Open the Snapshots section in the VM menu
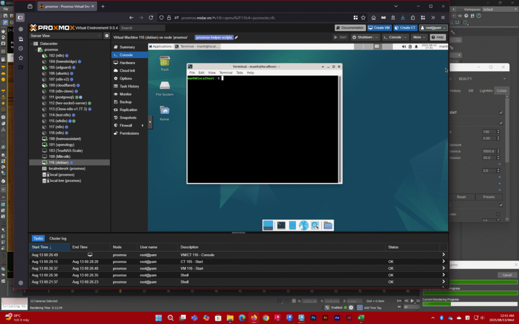The width and height of the screenshot is (519, 324). (128, 117)
